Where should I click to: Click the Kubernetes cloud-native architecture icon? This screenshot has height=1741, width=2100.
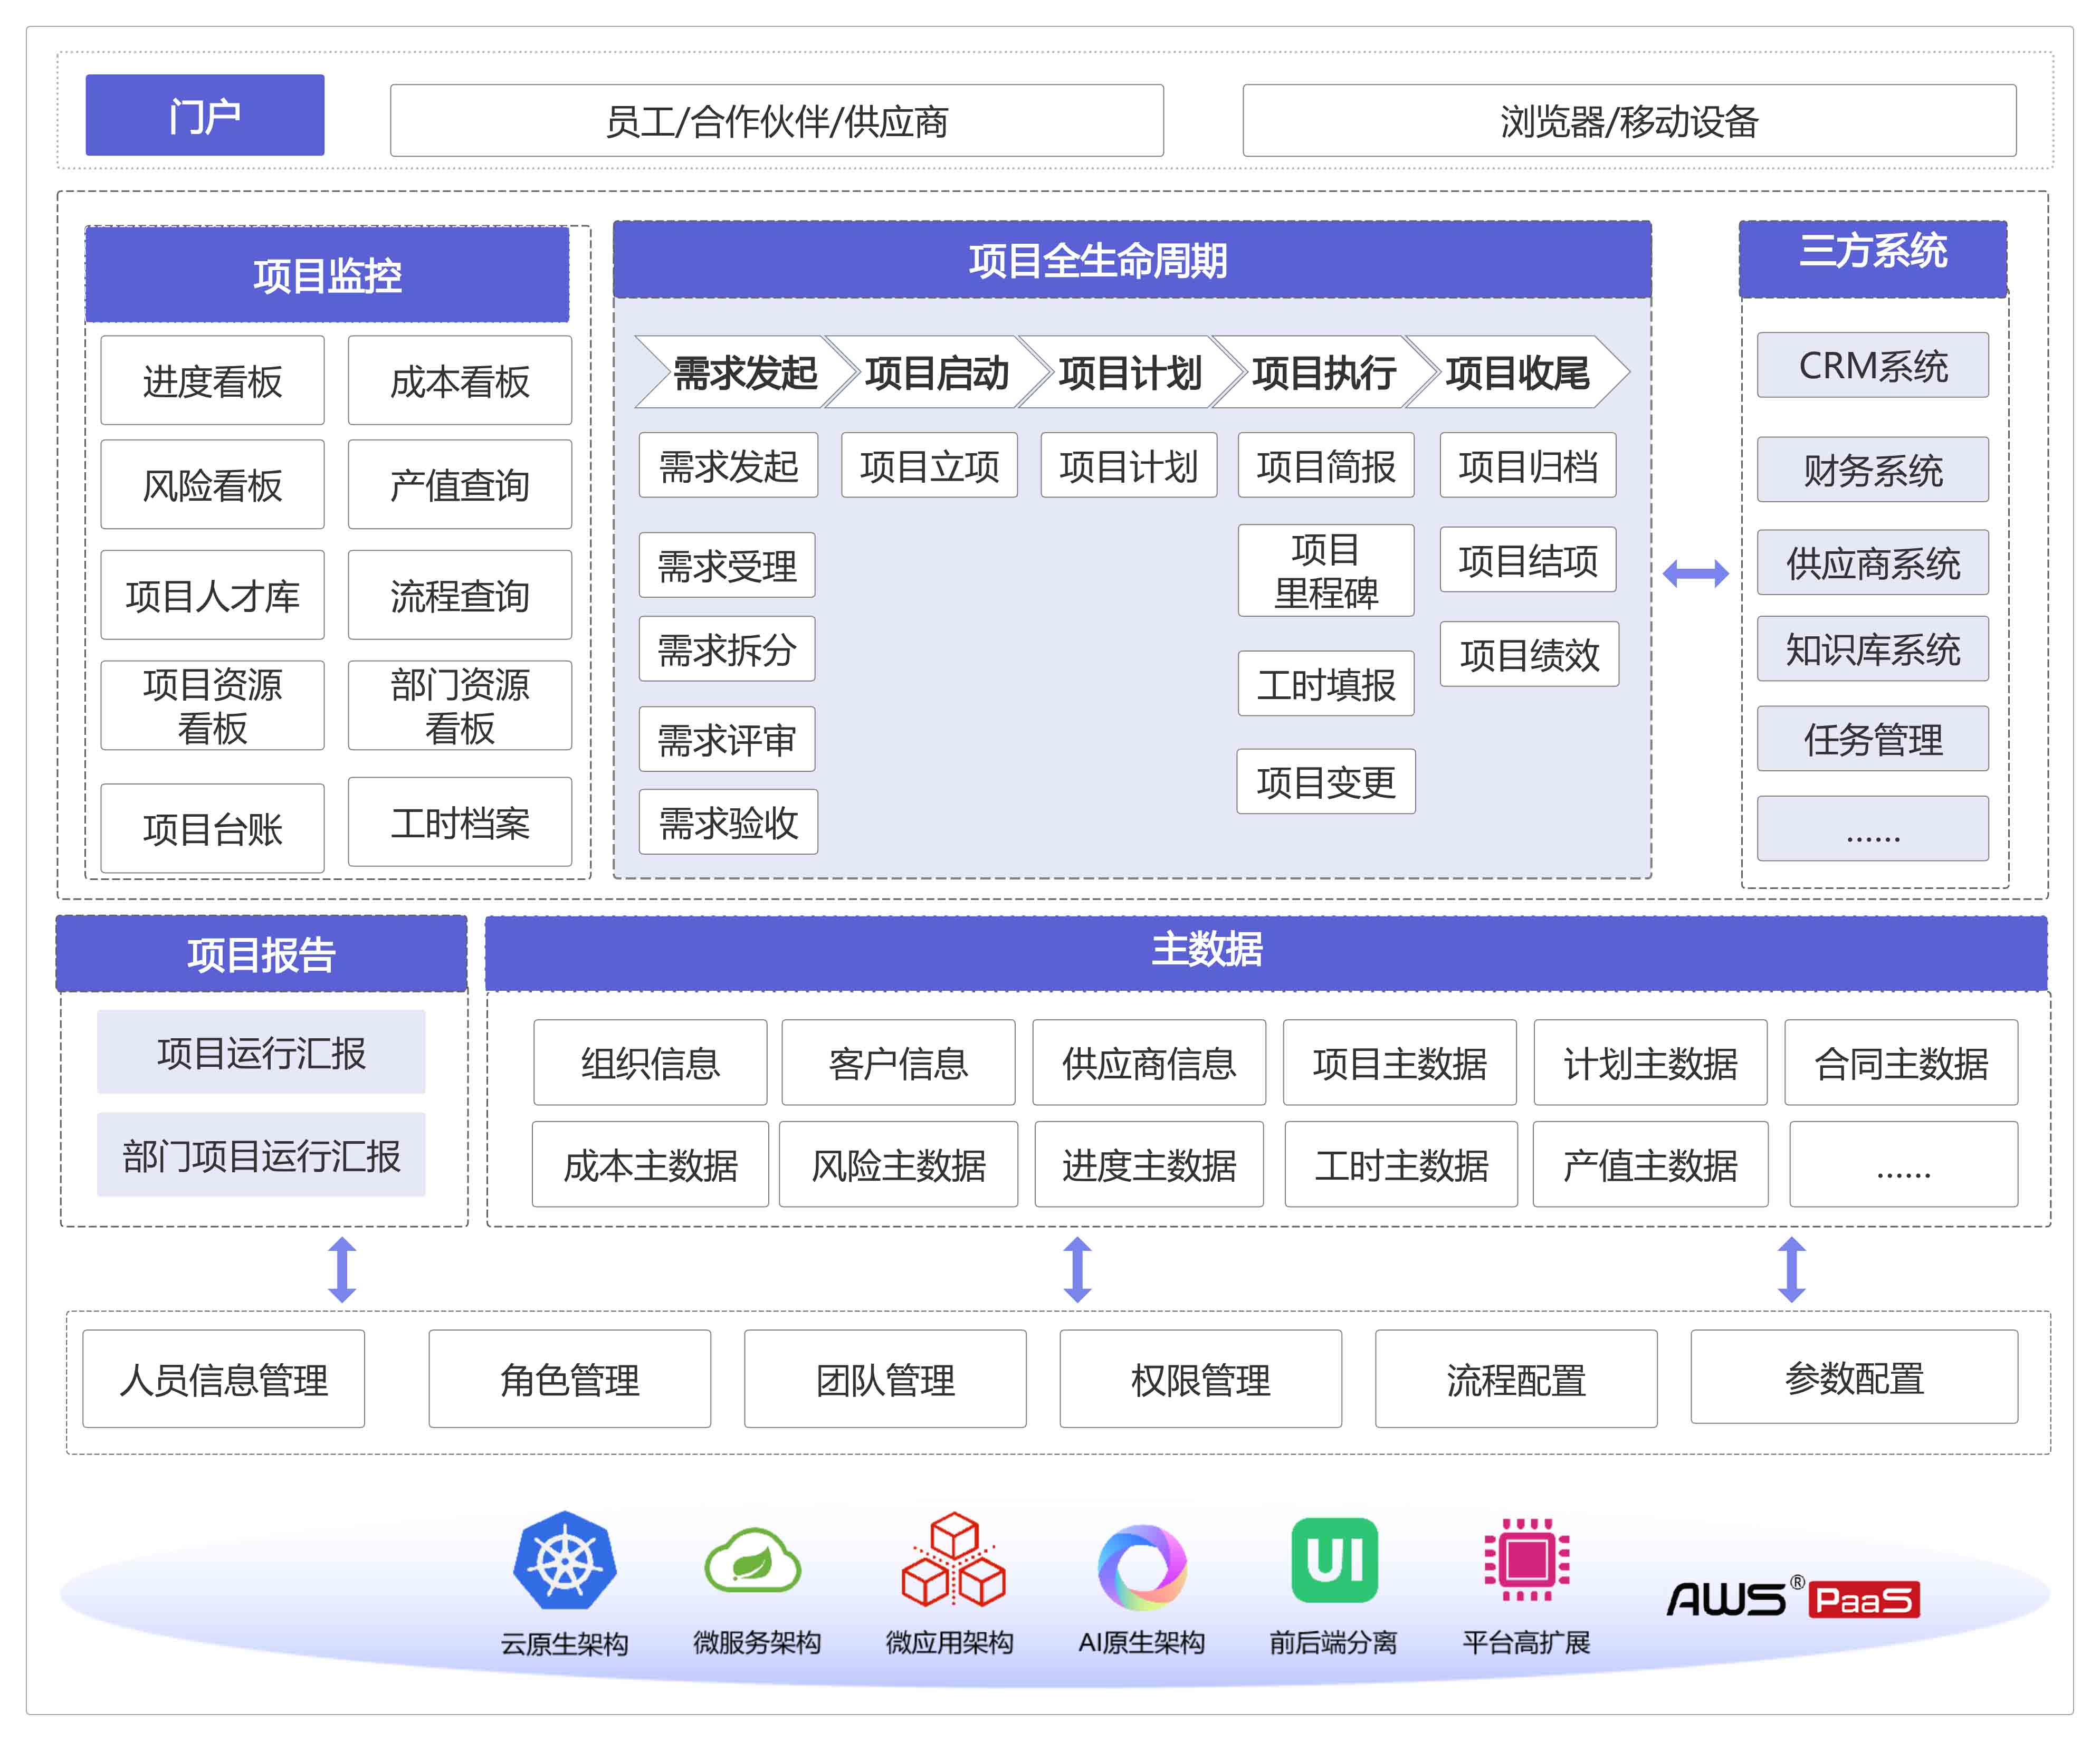[564, 1560]
